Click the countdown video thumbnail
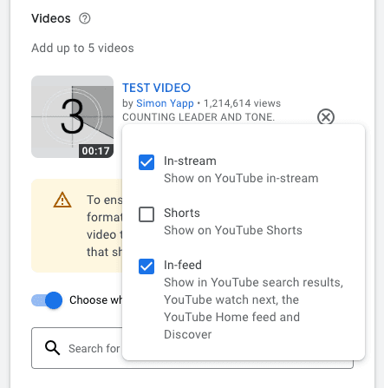Viewport: 384px width, 388px height. [x=72, y=116]
